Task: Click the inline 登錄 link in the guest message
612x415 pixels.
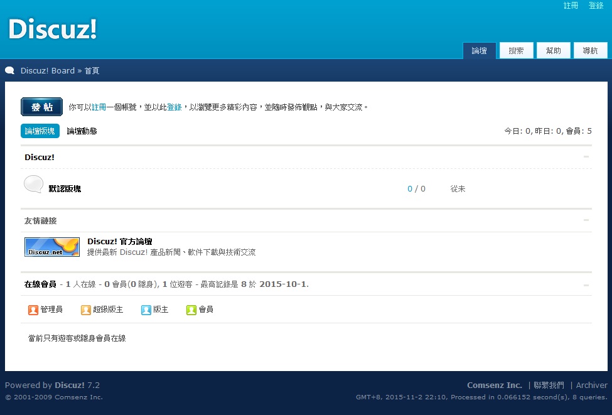Action: coord(174,107)
